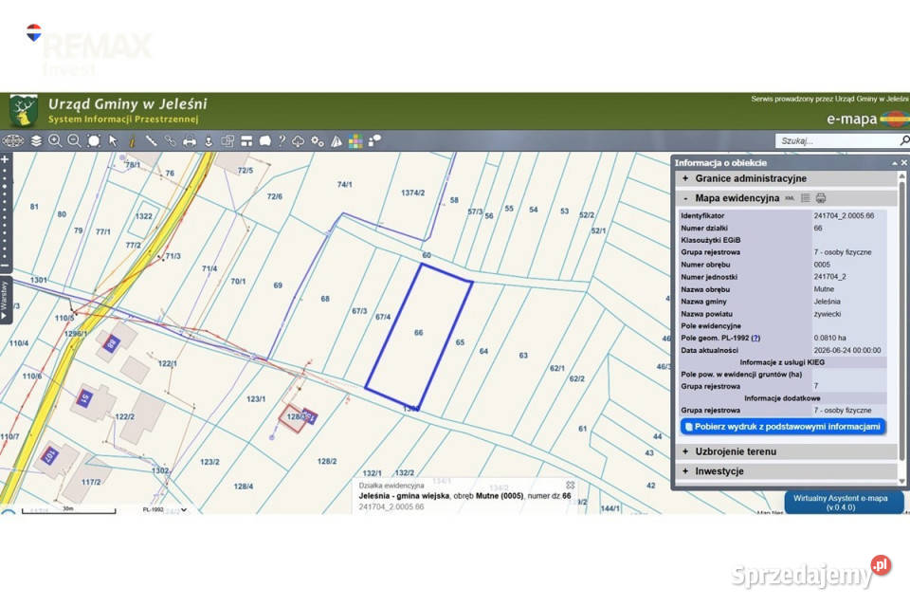Click the e-mapa logo in header

867,120
